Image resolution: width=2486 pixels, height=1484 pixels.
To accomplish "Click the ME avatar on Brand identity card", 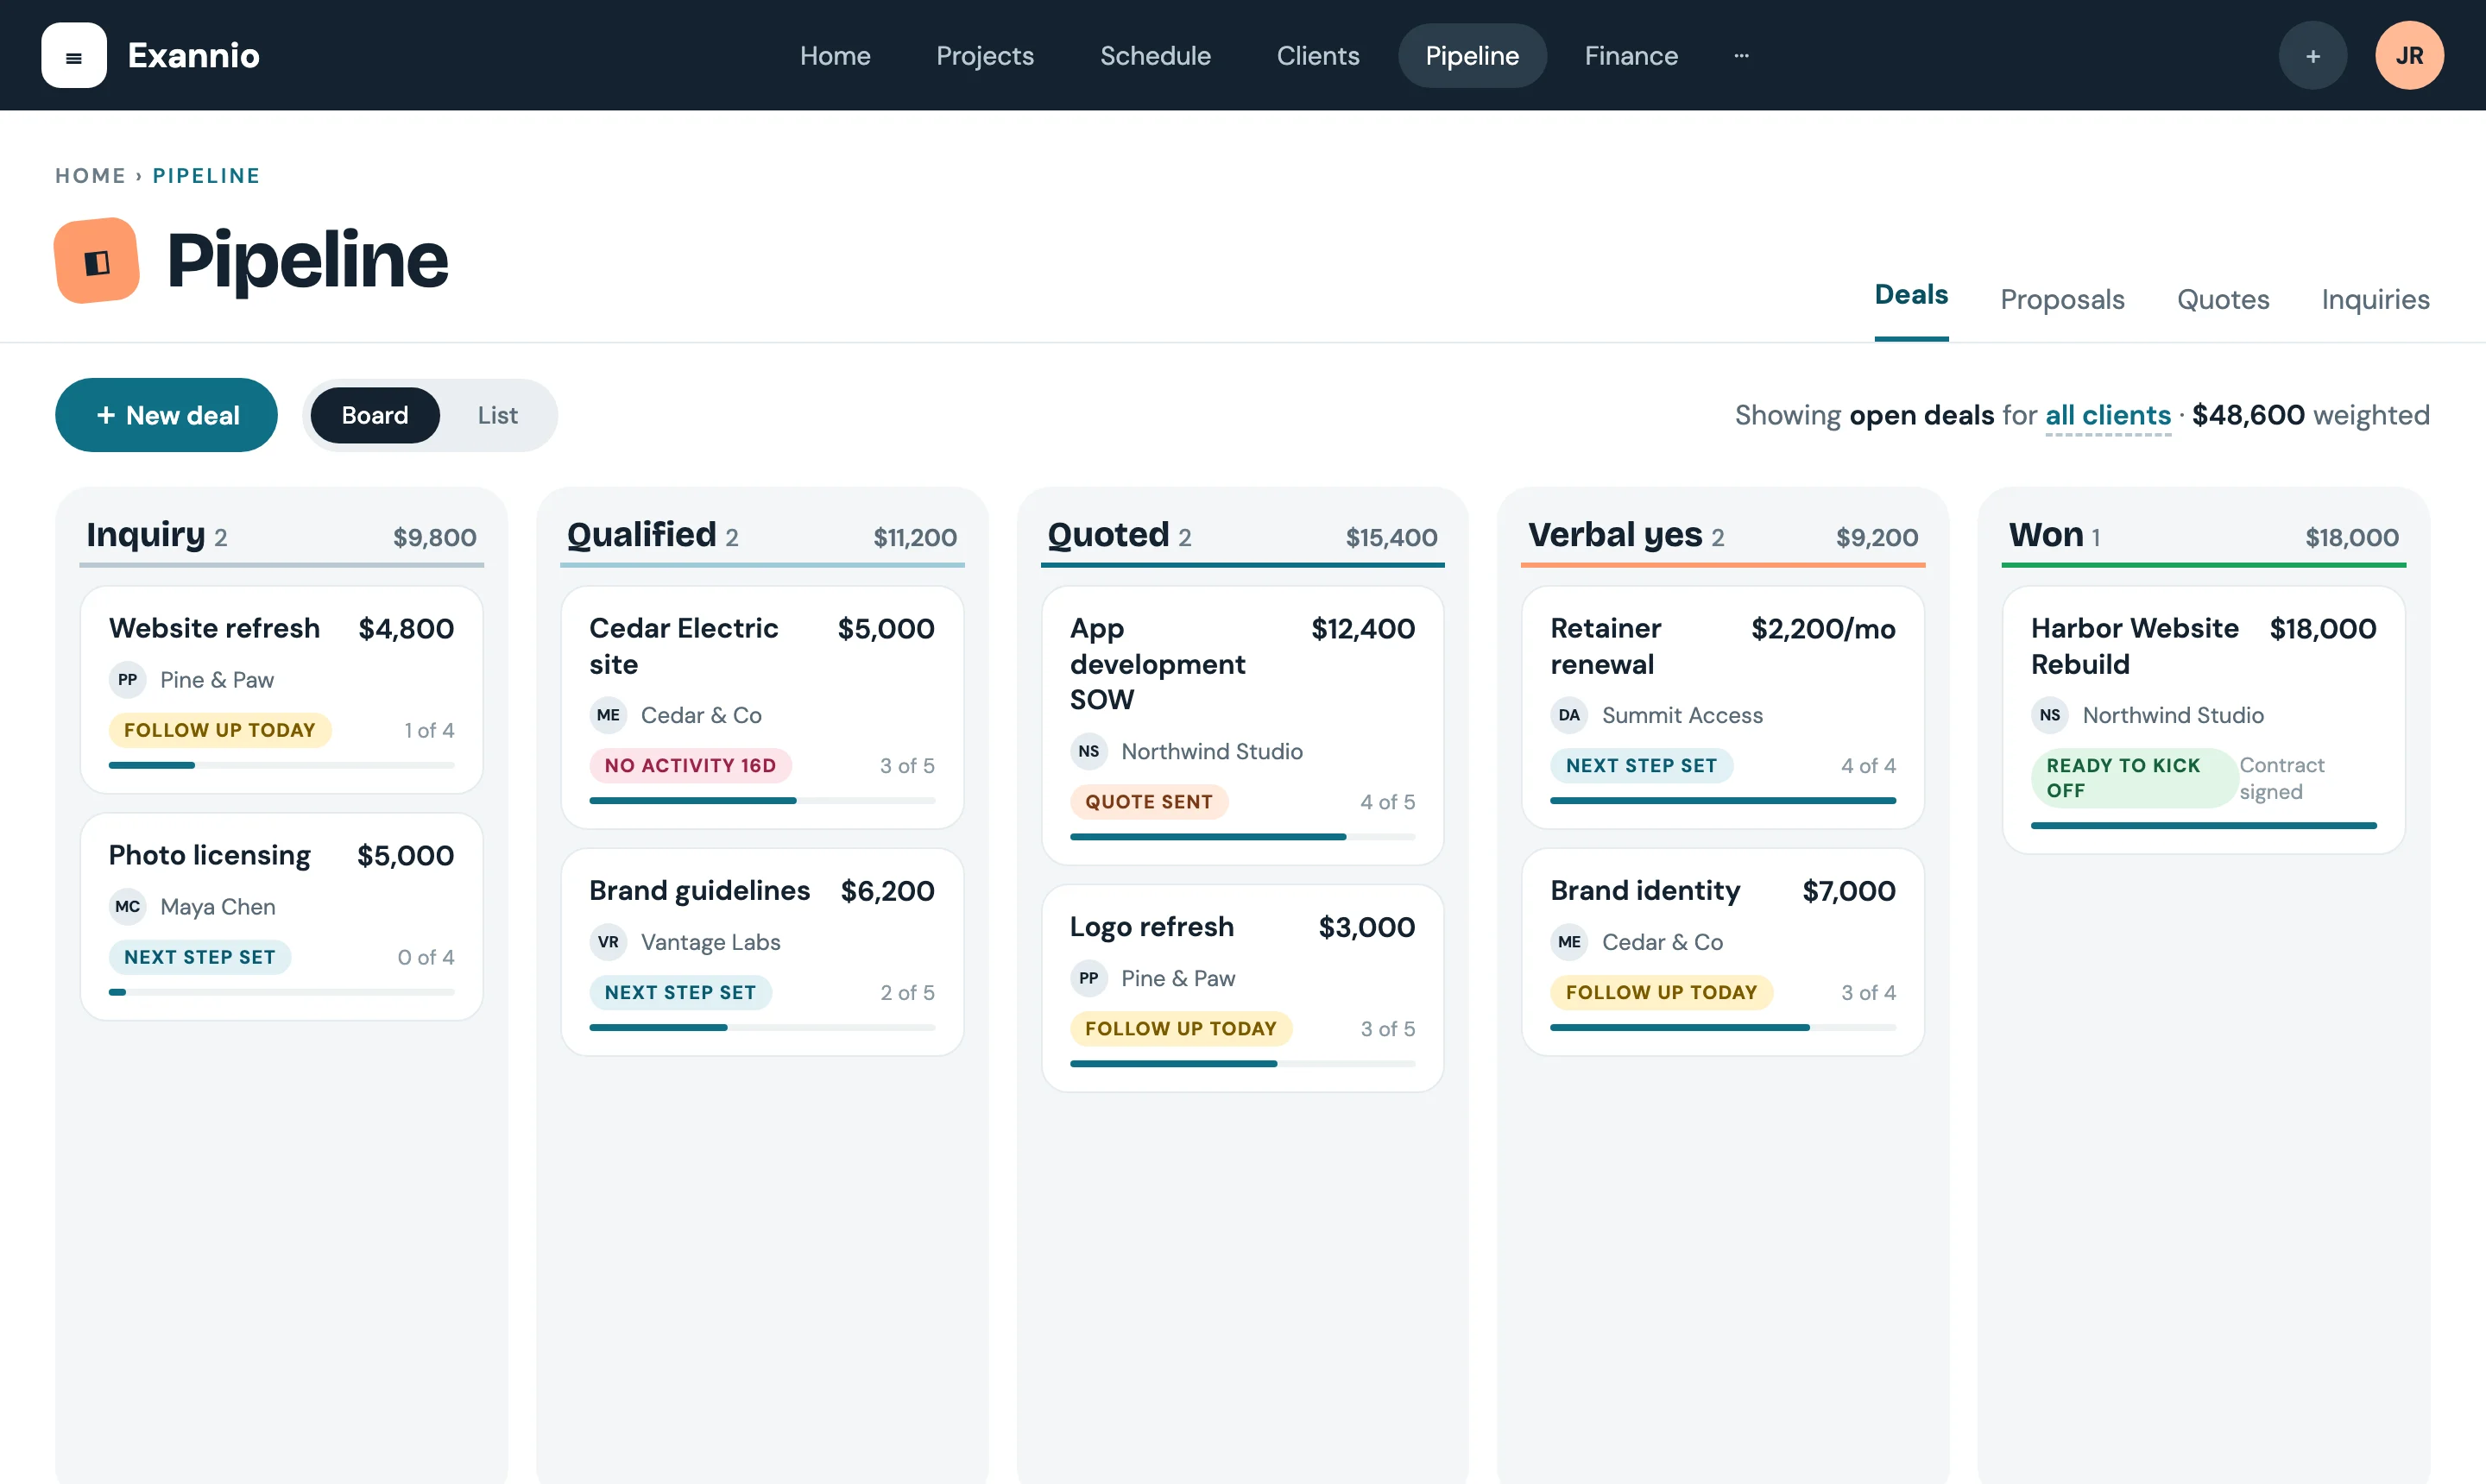I will point(1568,943).
